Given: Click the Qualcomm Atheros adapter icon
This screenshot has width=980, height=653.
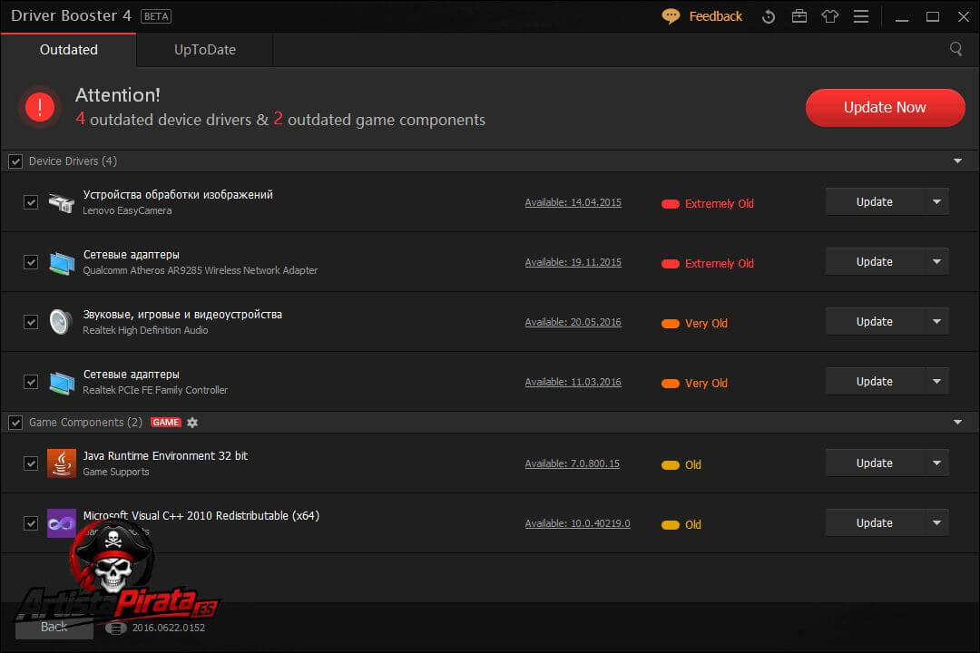Looking at the screenshot, I should tap(62, 262).
